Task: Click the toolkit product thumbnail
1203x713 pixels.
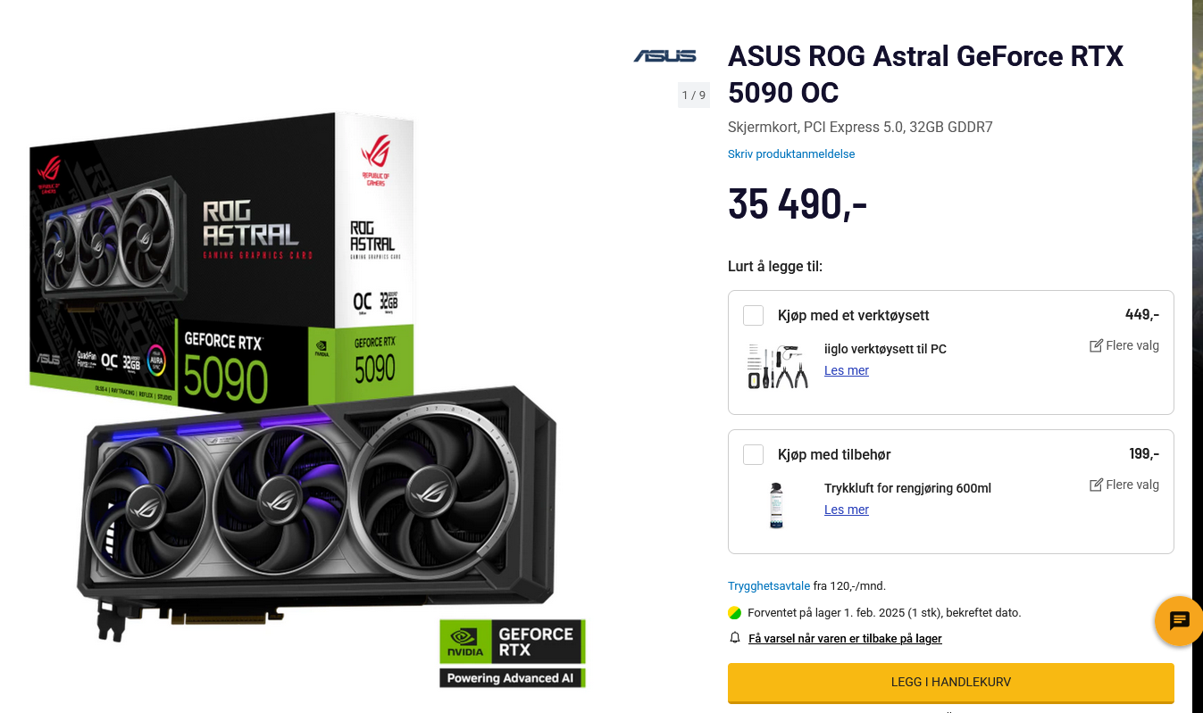Action: click(x=777, y=366)
